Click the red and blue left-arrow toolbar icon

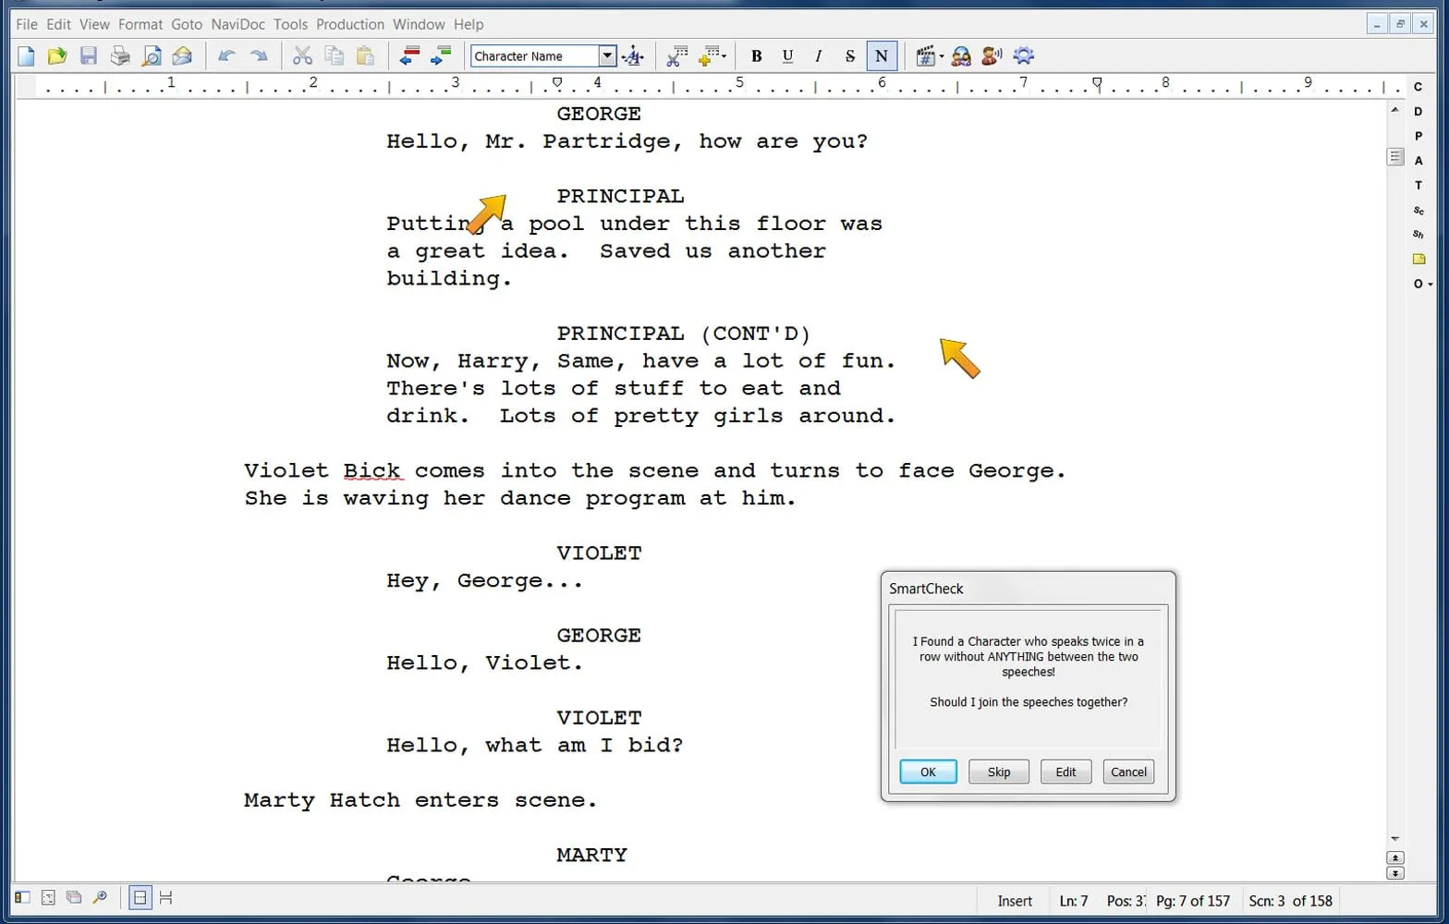coord(409,56)
